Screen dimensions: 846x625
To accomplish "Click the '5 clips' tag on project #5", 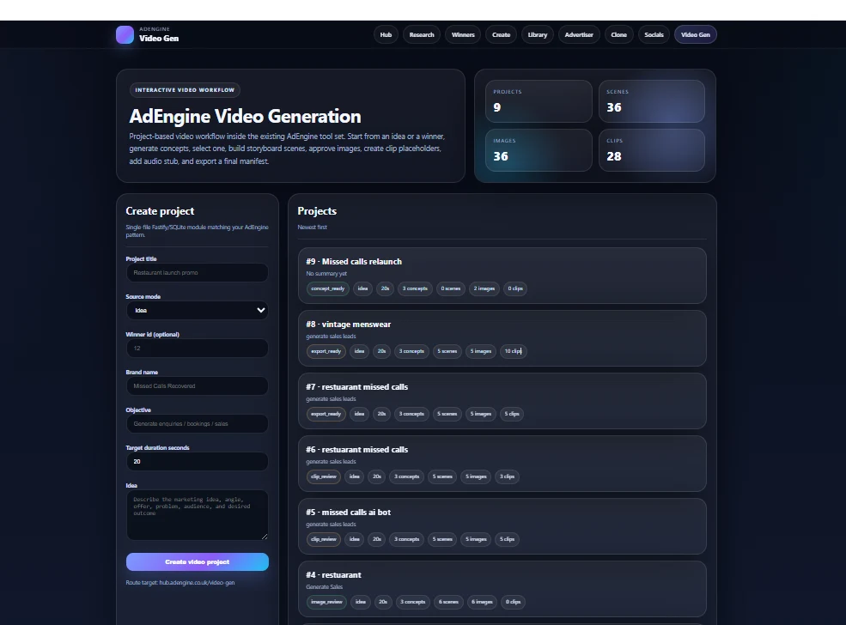I will tap(507, 538).
